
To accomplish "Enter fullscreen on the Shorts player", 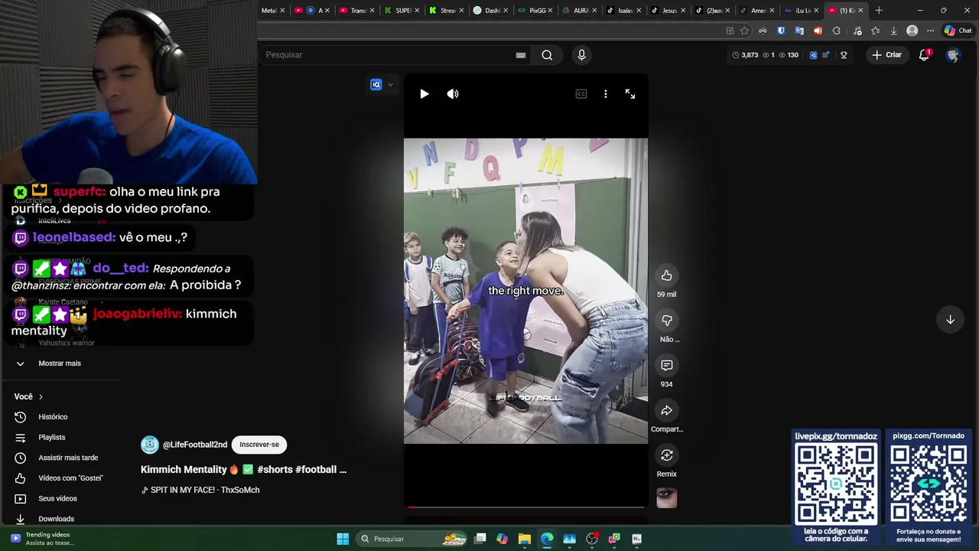I will [x=630, y=93].
